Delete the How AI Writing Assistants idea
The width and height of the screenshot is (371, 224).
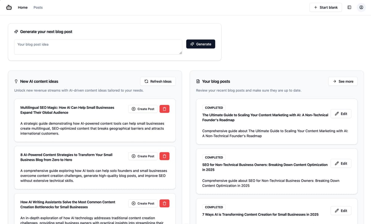[x=164, y=203]
